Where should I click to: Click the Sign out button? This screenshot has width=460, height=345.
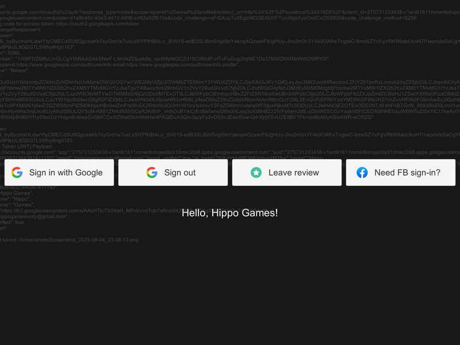pos(173,172)
